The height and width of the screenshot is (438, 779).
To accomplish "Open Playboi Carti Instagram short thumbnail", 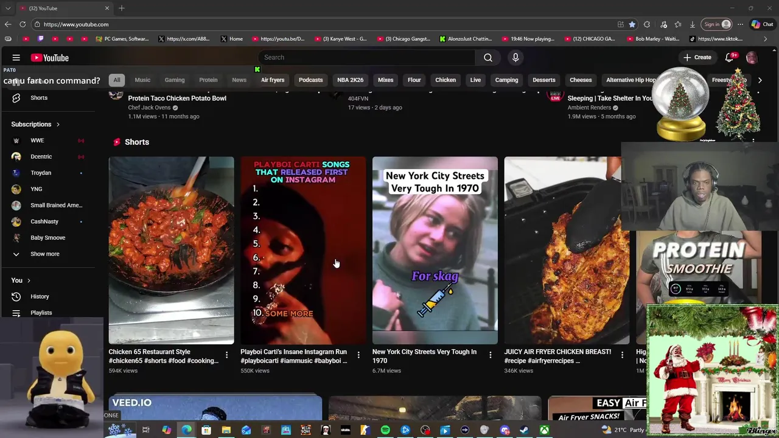I will [x=303, y=251].
